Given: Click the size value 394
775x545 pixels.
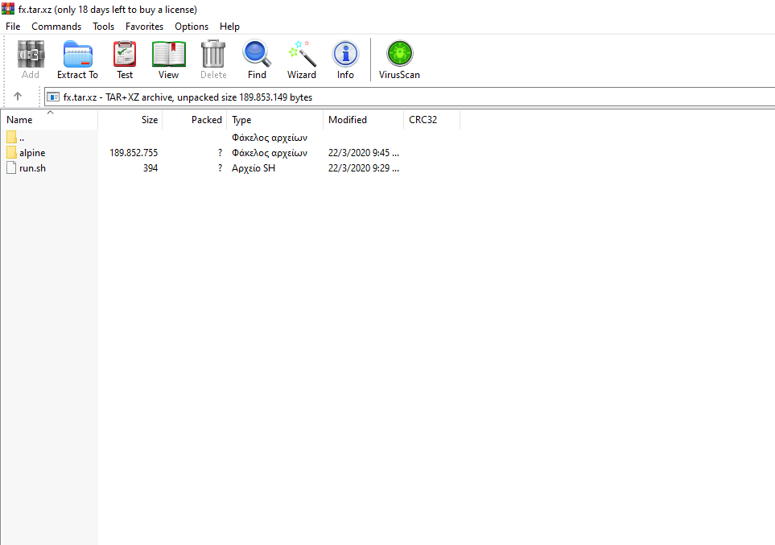Looking at the screenshot, I should (150, 168).
